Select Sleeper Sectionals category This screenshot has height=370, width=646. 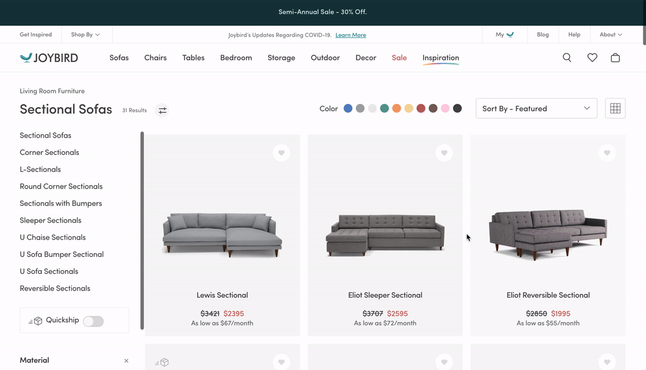50,220
